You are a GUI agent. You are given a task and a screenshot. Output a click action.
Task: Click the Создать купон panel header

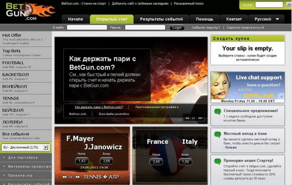(x=248, y=38)
